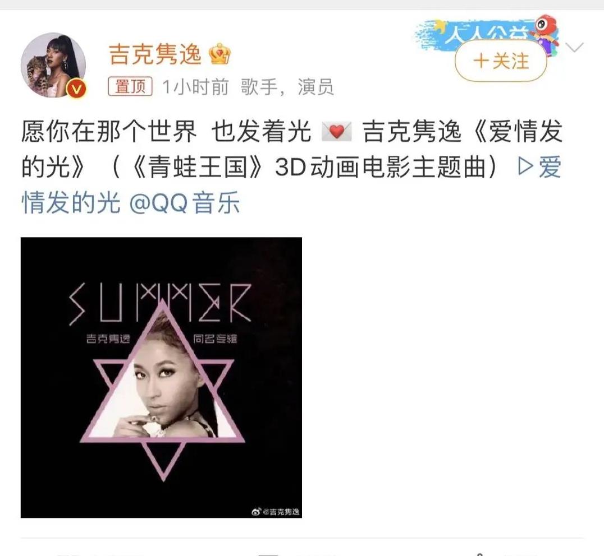Click the 1小时前 timestamp
604x556 pixels.
[196, 87]
